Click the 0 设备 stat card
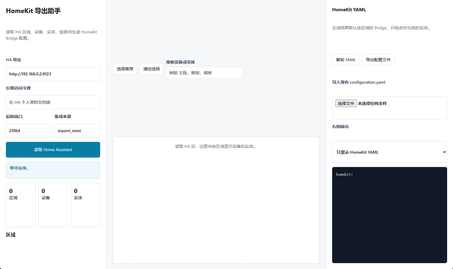Image resolution: width=453 pixels, height=269 pixels. click(53, 205)
